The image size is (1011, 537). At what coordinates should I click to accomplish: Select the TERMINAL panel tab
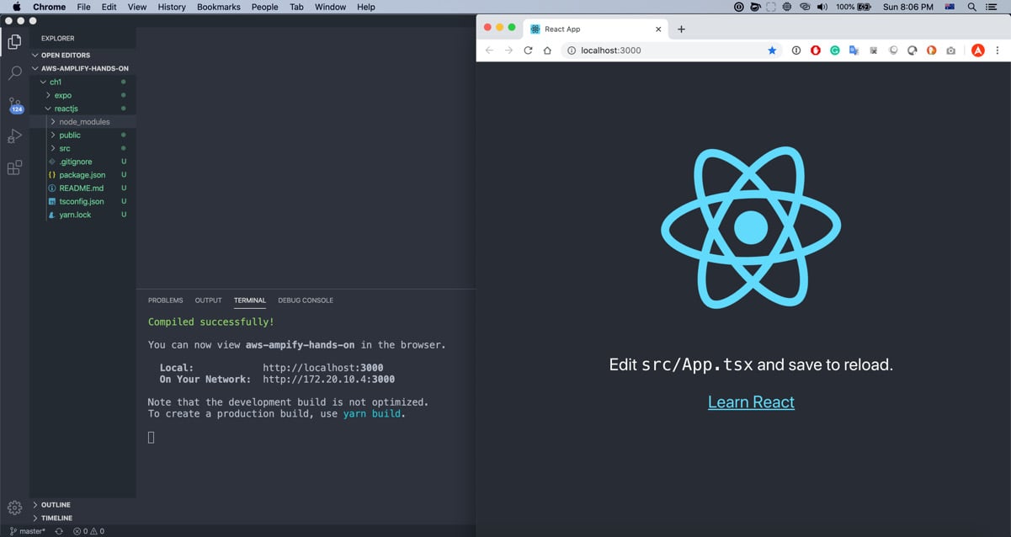pyautogui.click(x=250, y=300)
